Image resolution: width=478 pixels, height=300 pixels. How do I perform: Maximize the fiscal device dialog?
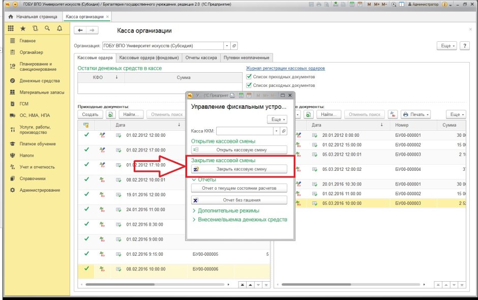point(283,96)
